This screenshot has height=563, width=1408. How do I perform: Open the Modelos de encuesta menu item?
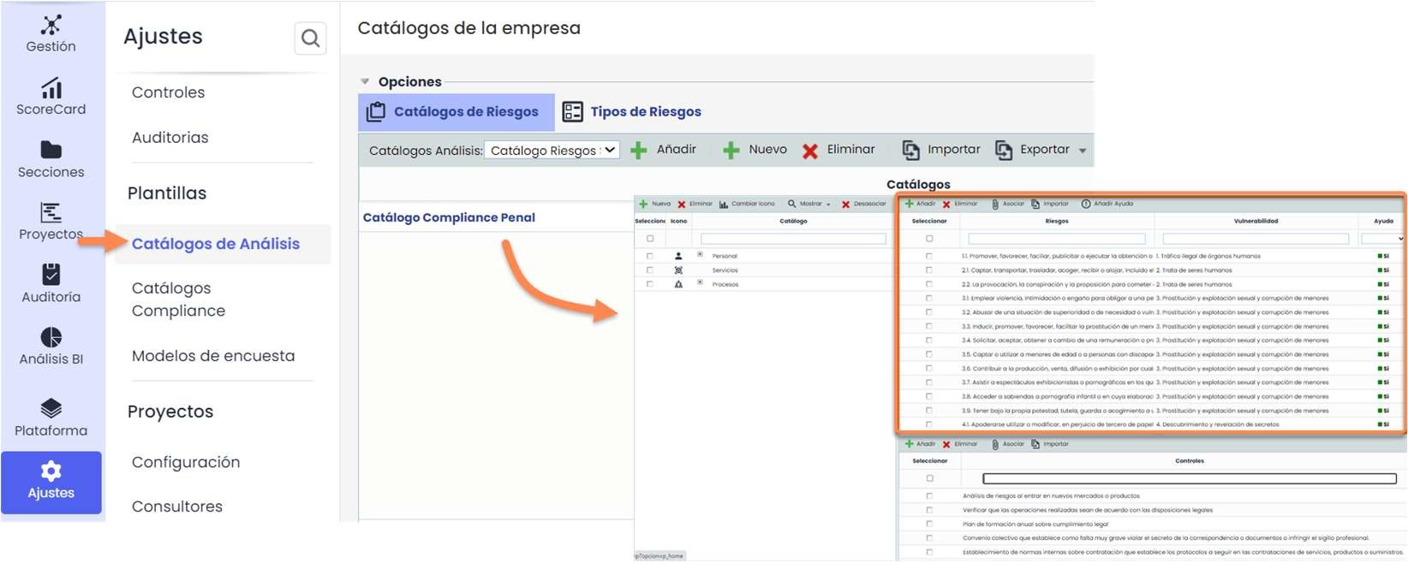point(213,356)
